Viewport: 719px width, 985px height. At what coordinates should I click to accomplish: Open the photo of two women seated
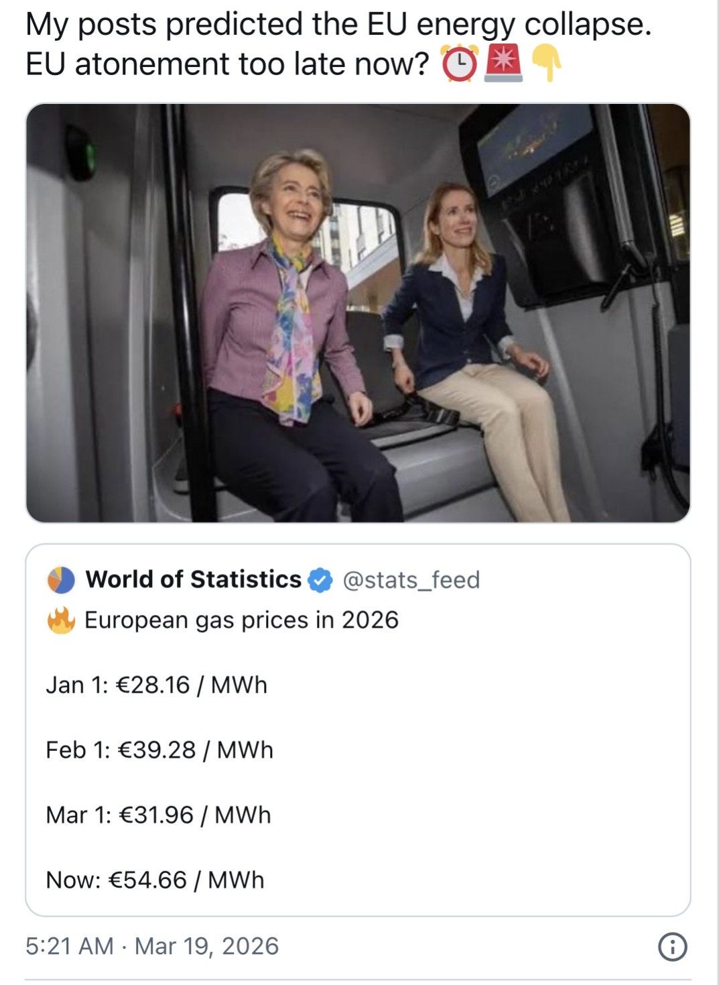pos(358,313)
